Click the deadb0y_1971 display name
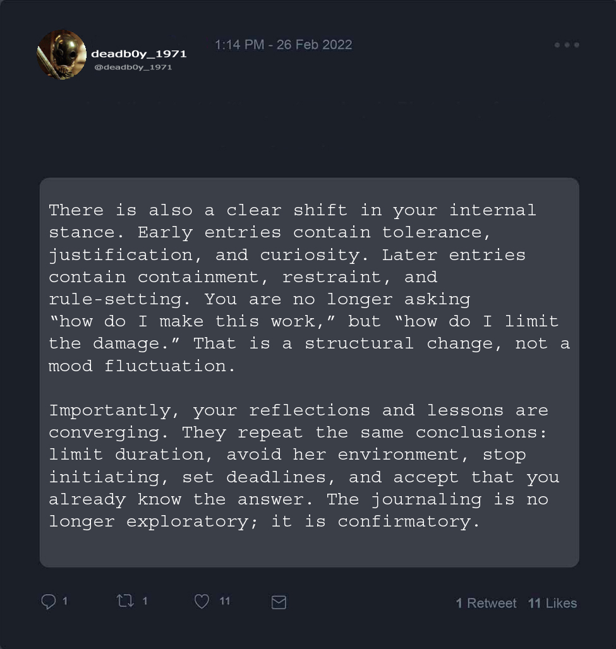616x649 pixels. (139, 54)
